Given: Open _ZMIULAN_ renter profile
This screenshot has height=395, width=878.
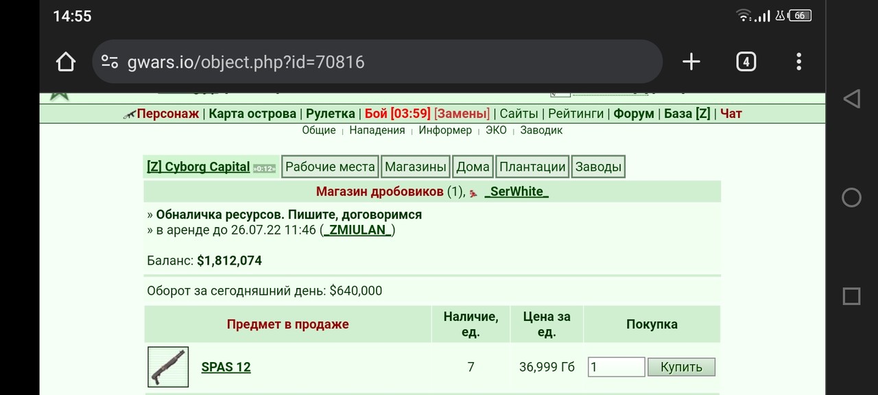Looking at the screenshot, I should 357,230.
